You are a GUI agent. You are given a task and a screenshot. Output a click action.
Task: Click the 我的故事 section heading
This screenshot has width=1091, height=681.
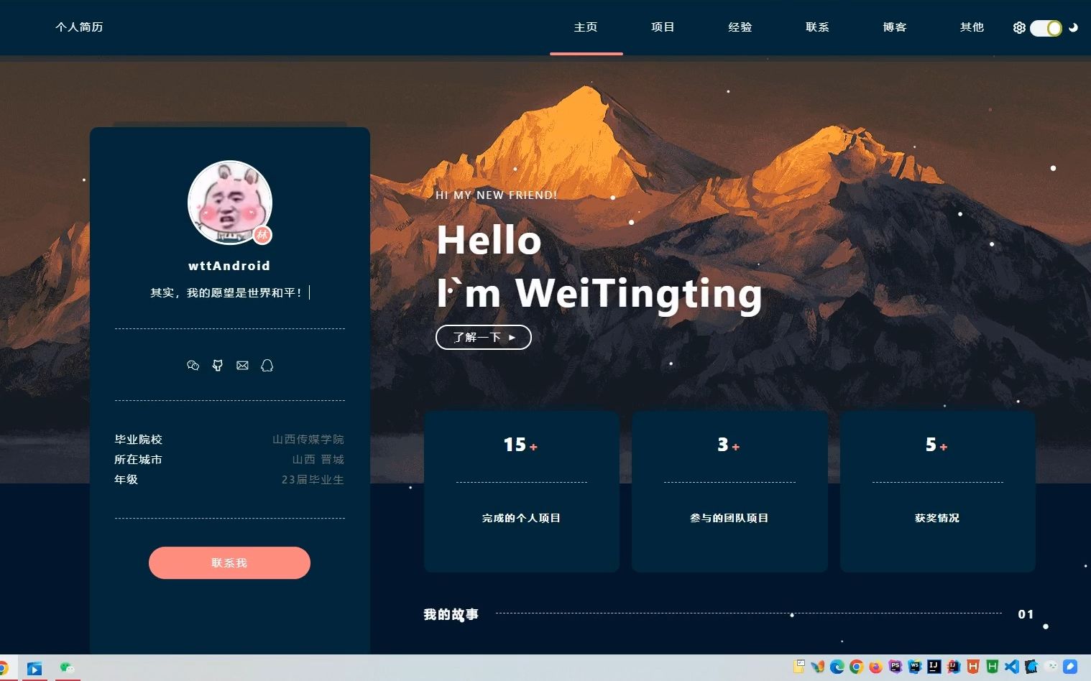[x=451, y=614]
